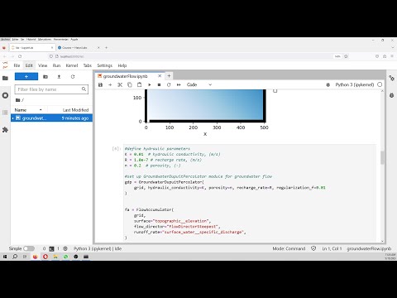The image size is (397, 298).
Task: Open a new Firefox tab
Action: pos(107,48)
